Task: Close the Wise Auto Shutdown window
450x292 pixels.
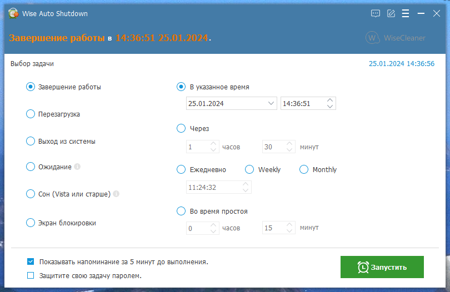Action: 437,13
